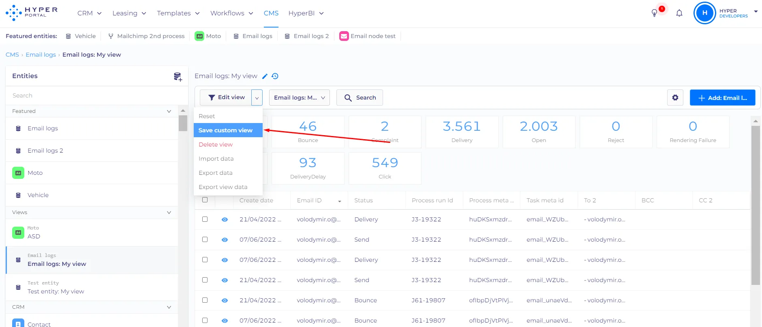This screenshot has height=327, width=762.
Task: Open view history clock icon
Action: (275, 76)
